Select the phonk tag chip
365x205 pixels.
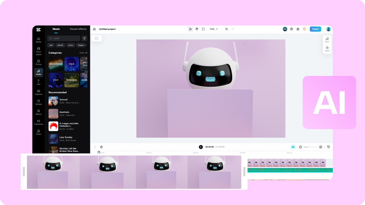(60, 45)
